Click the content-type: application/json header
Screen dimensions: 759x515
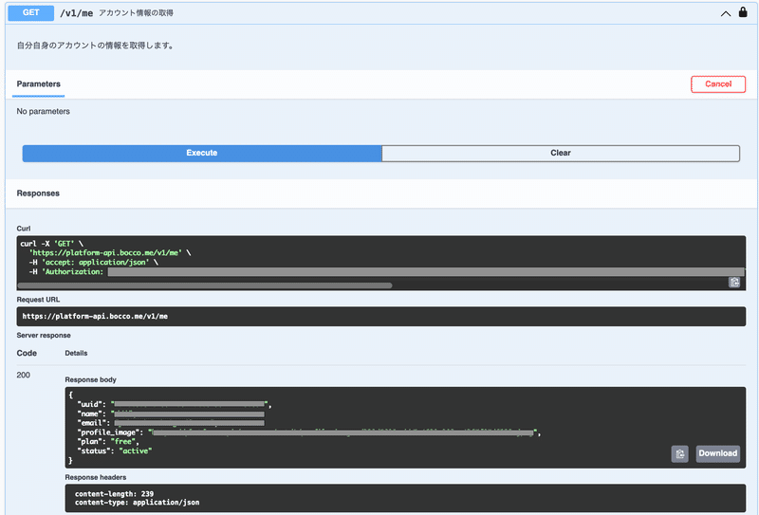[137, 503]
